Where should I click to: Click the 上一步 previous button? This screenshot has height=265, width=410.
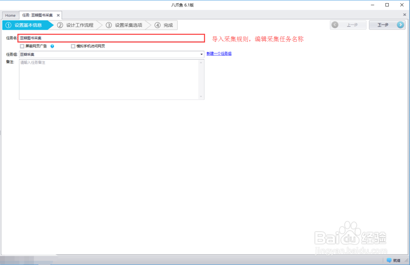(x=348, y=25)
